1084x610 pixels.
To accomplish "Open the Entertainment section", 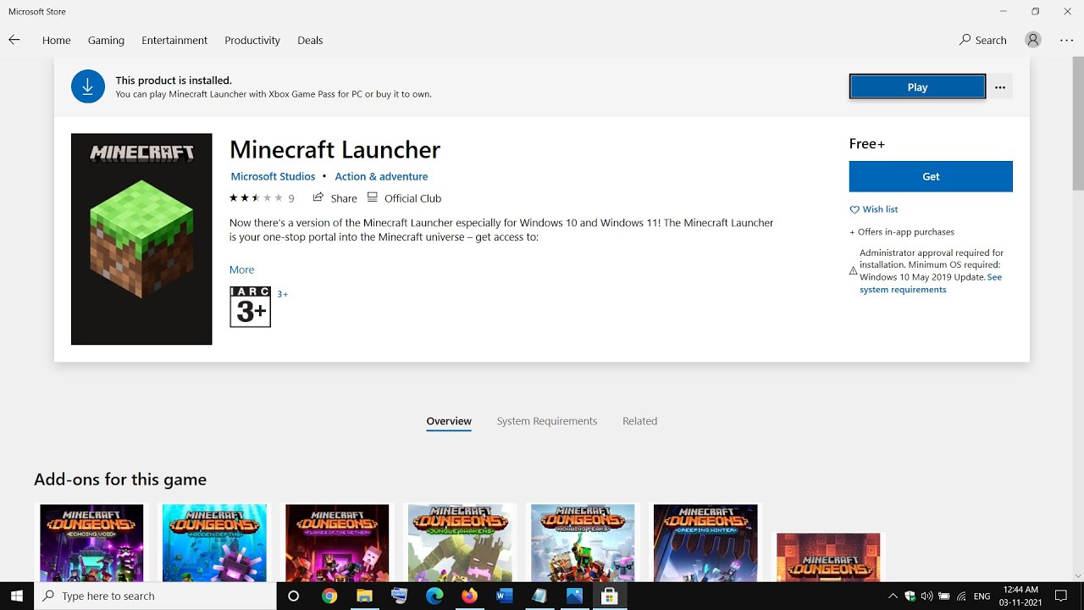I will (174, 40).
